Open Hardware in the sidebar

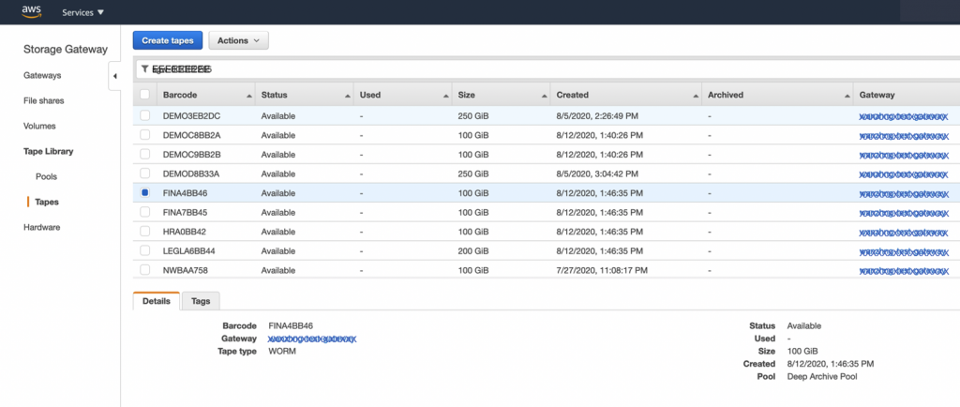point(41,227)
